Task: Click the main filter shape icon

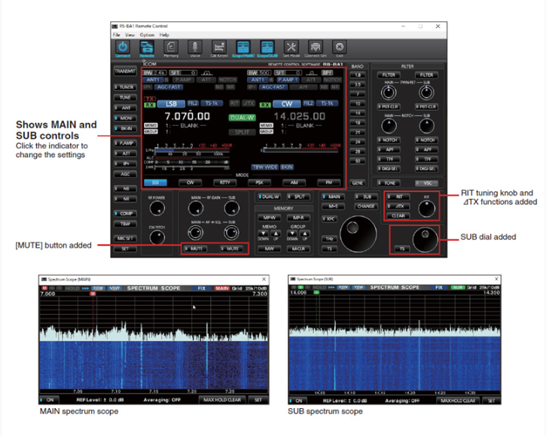Action: pyautogui.click(x=207, y=73)
